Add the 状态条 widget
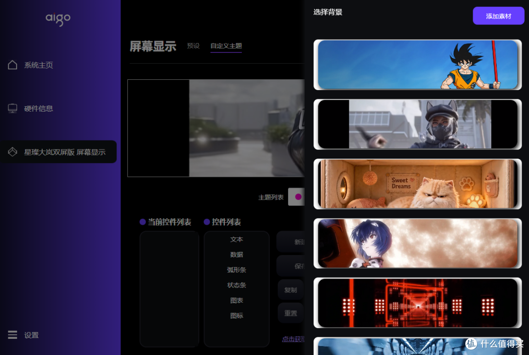Screen dimensions: 529x355 click(x=237, y=285)
